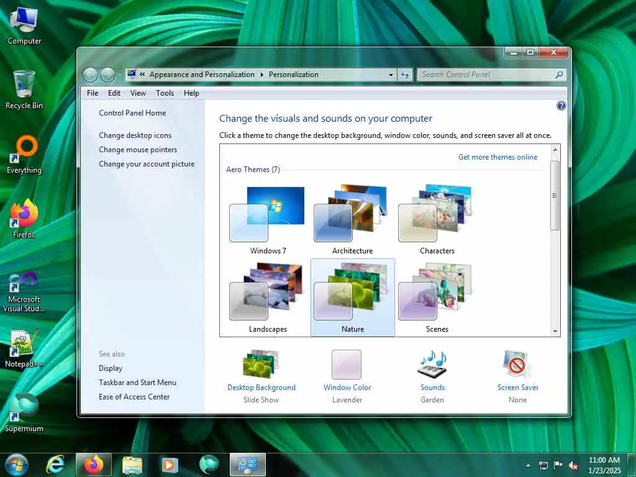
Task: Open the Sounds piano icon
Action: point(432,364)
